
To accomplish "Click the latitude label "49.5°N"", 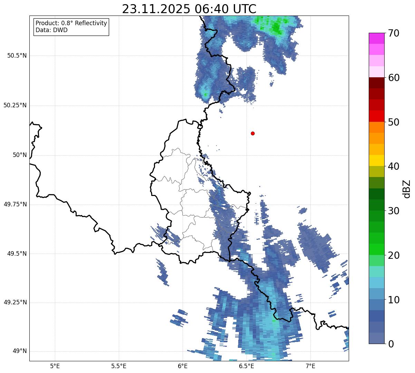I will (17, 254).
